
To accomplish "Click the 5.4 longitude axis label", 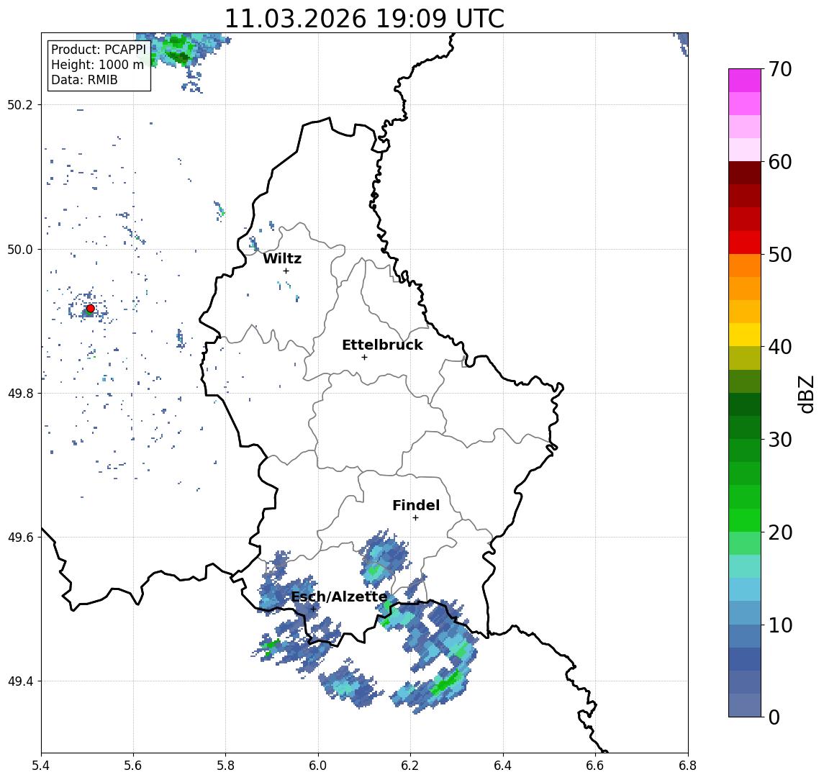I will 42,766.
